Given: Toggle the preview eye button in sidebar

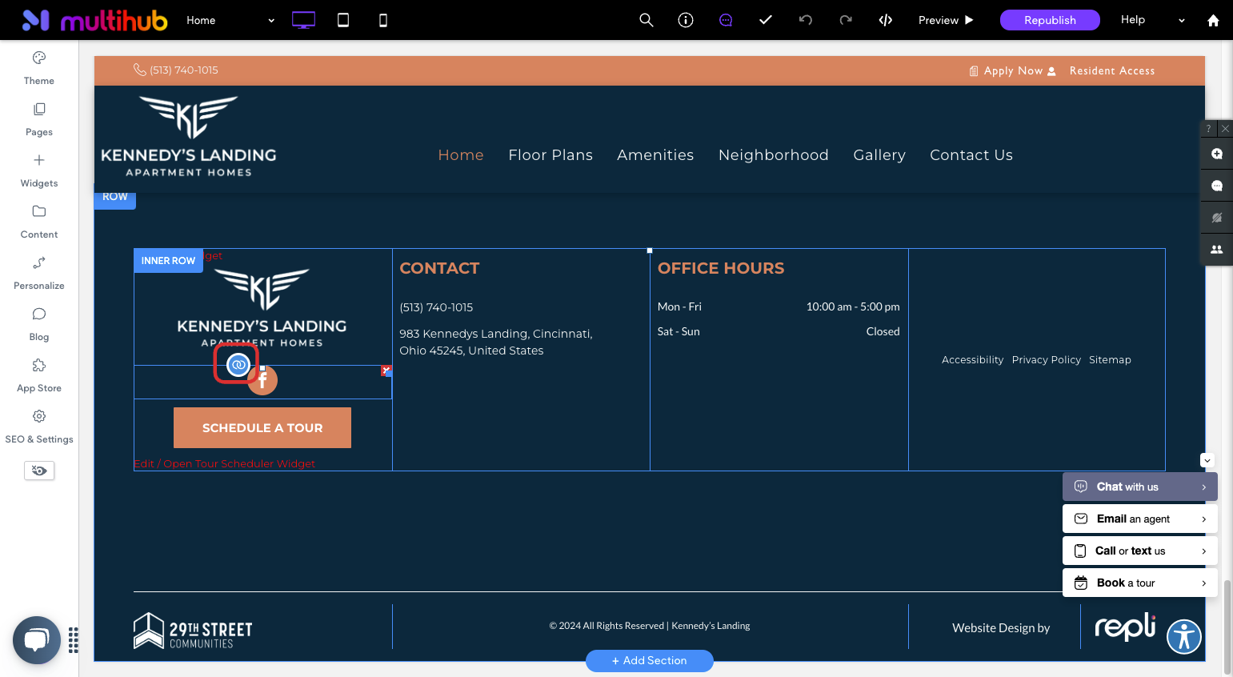Looking at the screenshot, I should click(x=39, y=471).
